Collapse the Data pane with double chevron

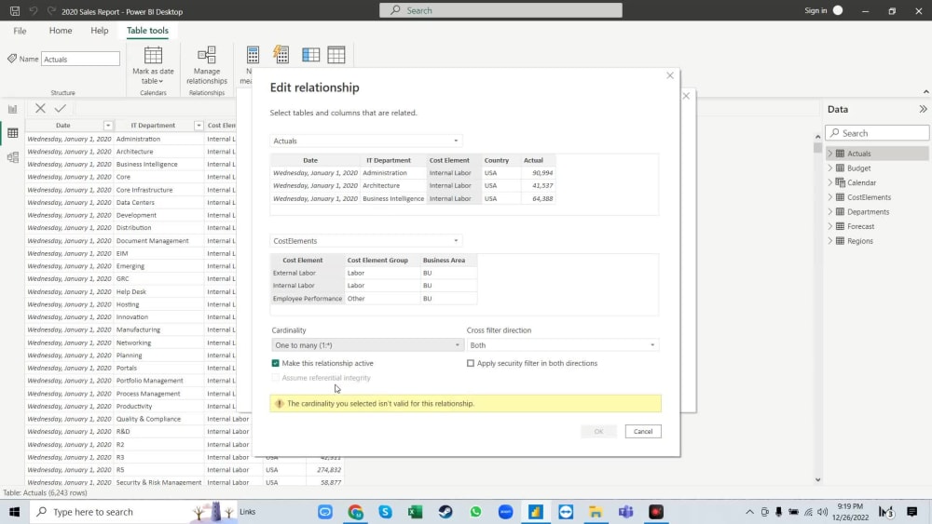923,109
